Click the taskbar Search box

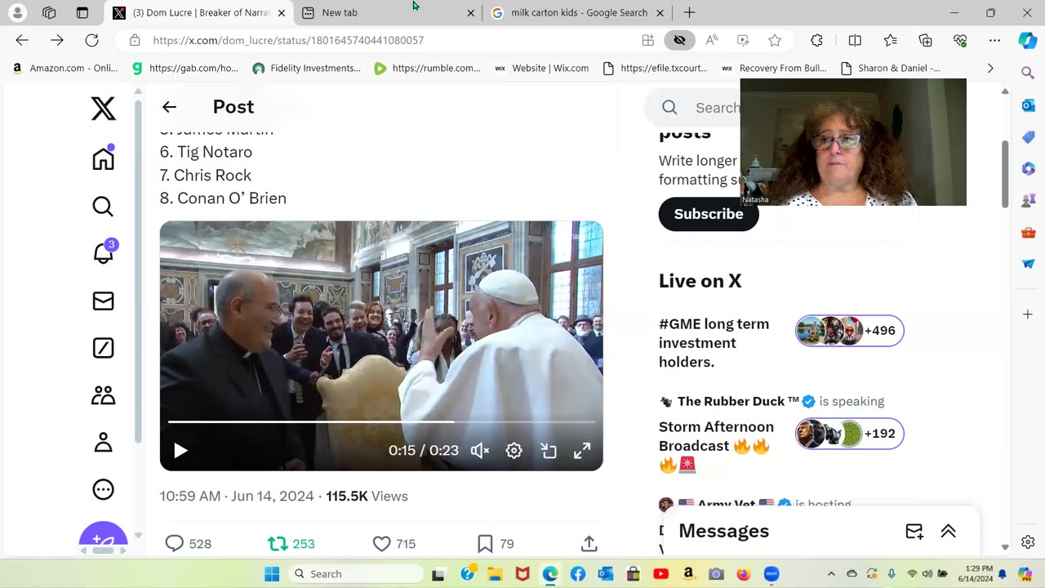click(x=358, y=574)
